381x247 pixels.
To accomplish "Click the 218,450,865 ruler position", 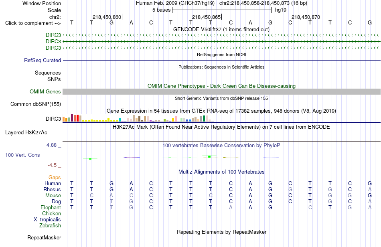I will (x=207, y=17).
